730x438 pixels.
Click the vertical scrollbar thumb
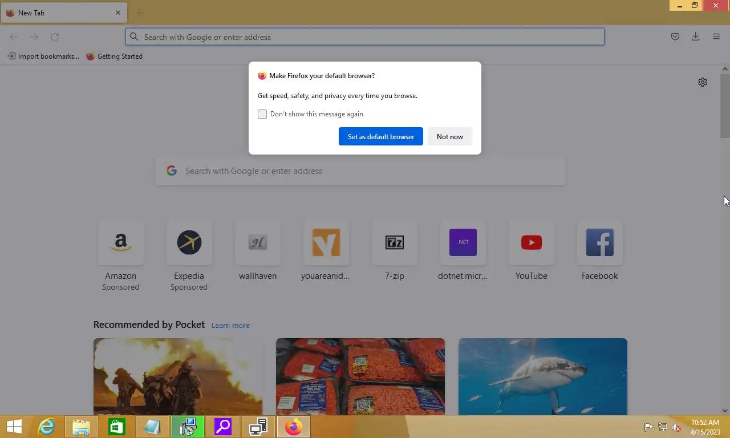click(725, 106)
